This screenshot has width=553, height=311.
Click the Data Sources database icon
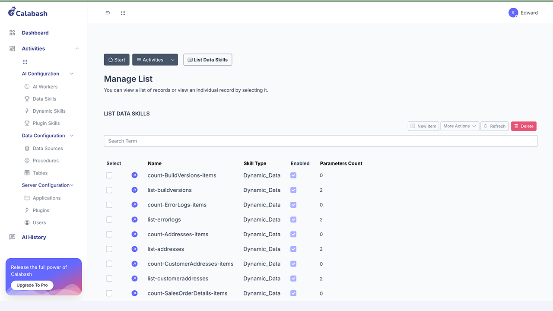coord(27,149)
